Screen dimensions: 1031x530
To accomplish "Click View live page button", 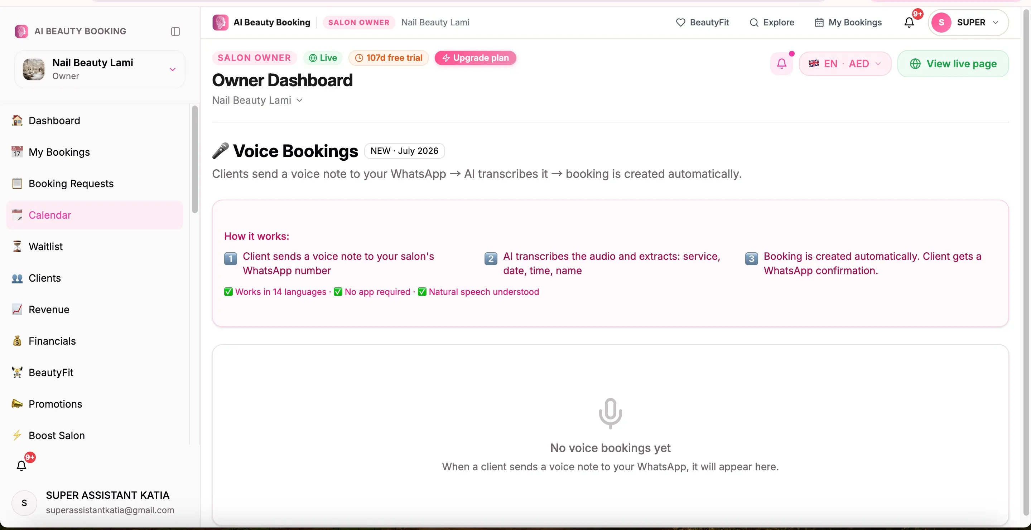I will coord(953,64).
